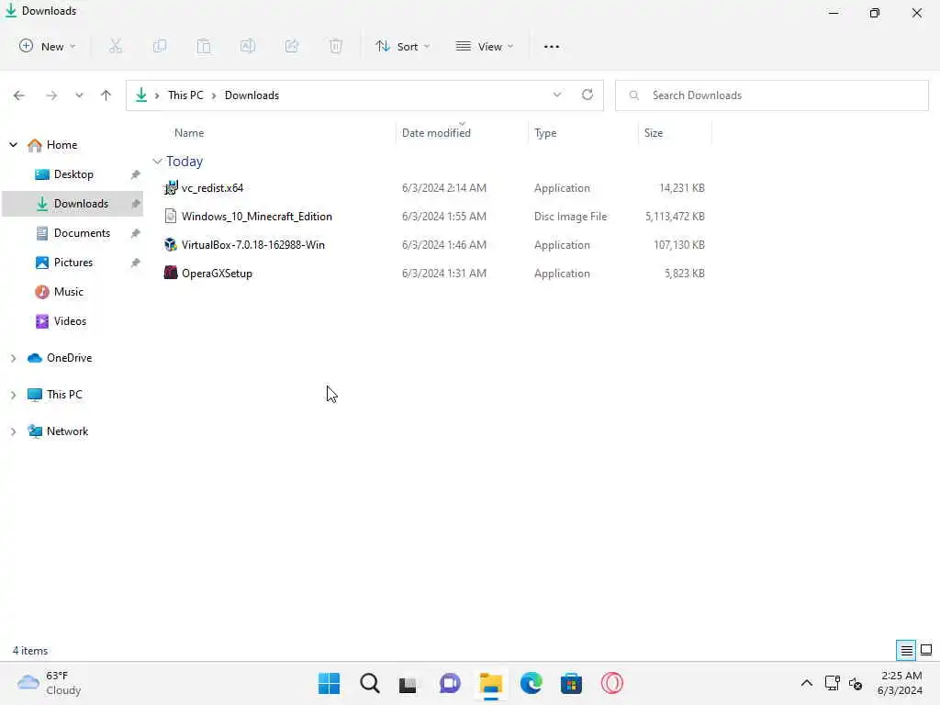Collapse the Home tree node
Viewport: 940px width, 705px height.
point(13,144)
